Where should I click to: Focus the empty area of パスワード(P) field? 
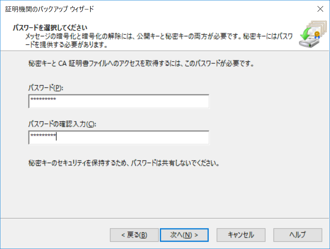[132, 101]
